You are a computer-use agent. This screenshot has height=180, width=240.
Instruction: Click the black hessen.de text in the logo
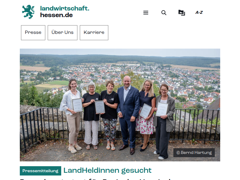[x=56, y=15]
